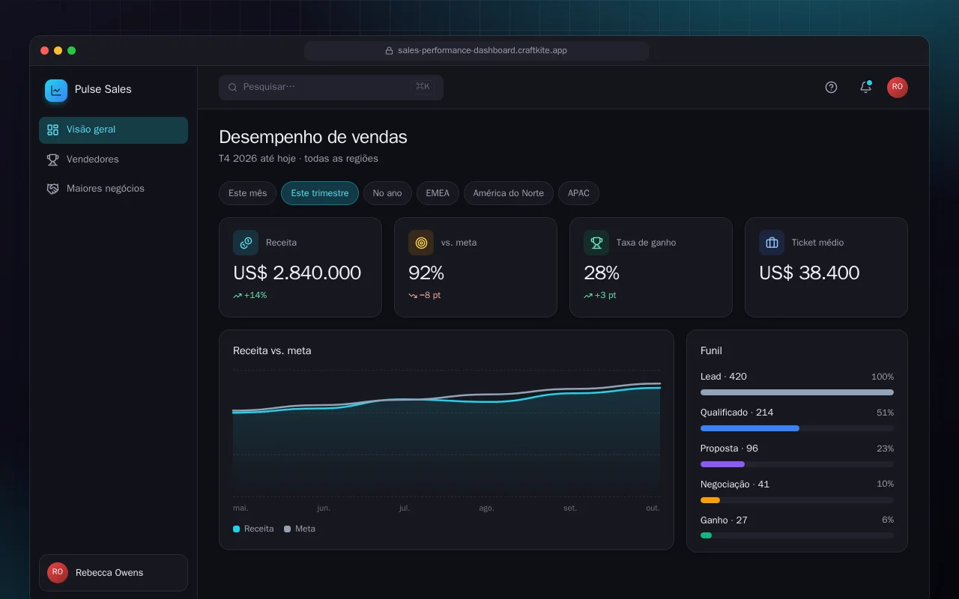Select the Este mês filter
959x599 pixels.
pos(247,193)
